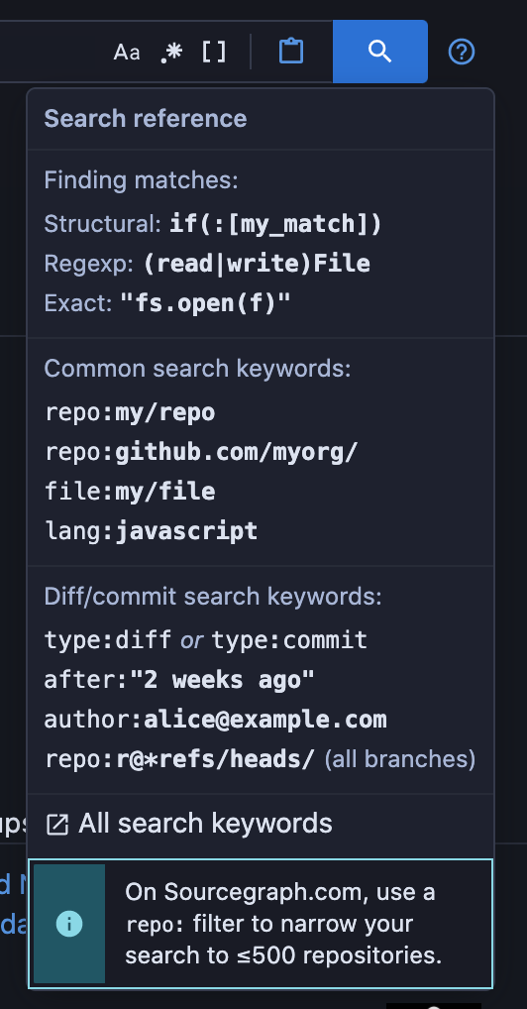527x1009 pixels.
Task: Insert repo:github.com/myorg/ keyword example
Action: [x=201, y=452]
